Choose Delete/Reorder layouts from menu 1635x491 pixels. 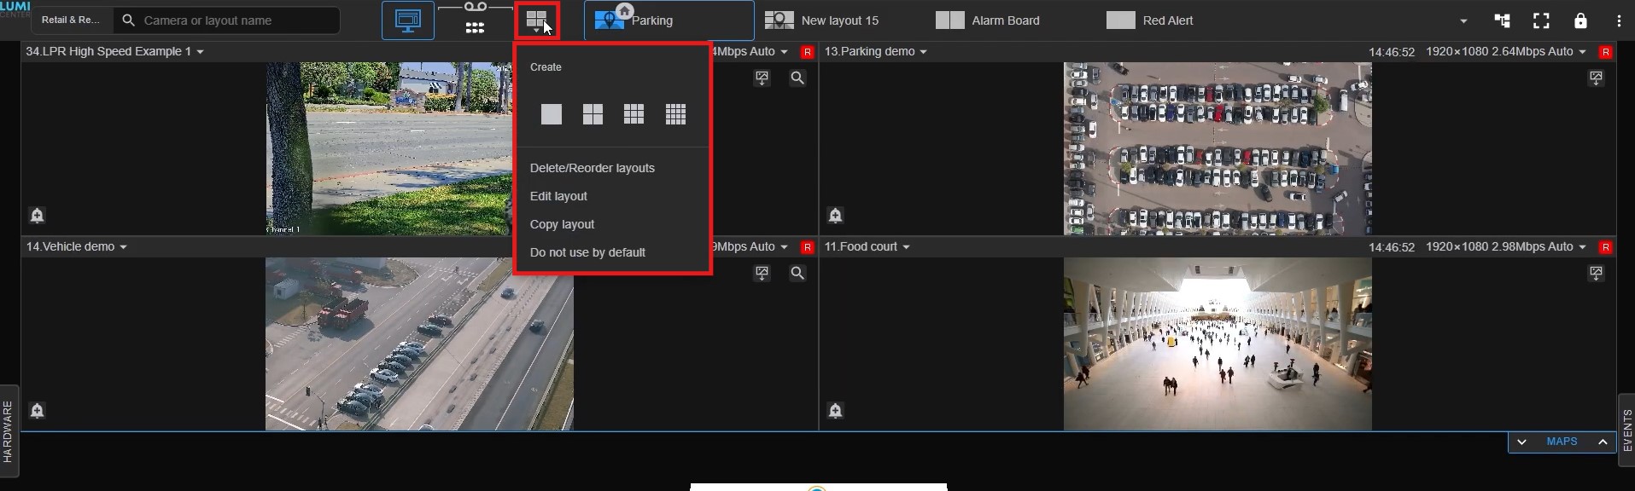click(592, 168)
